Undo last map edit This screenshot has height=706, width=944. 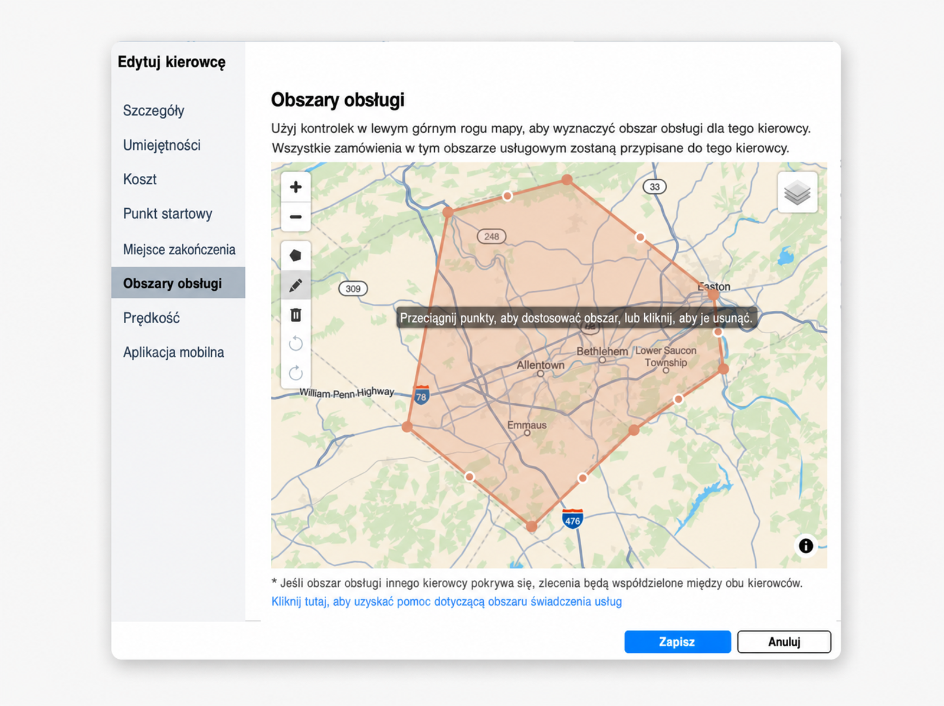coord(296,343)
